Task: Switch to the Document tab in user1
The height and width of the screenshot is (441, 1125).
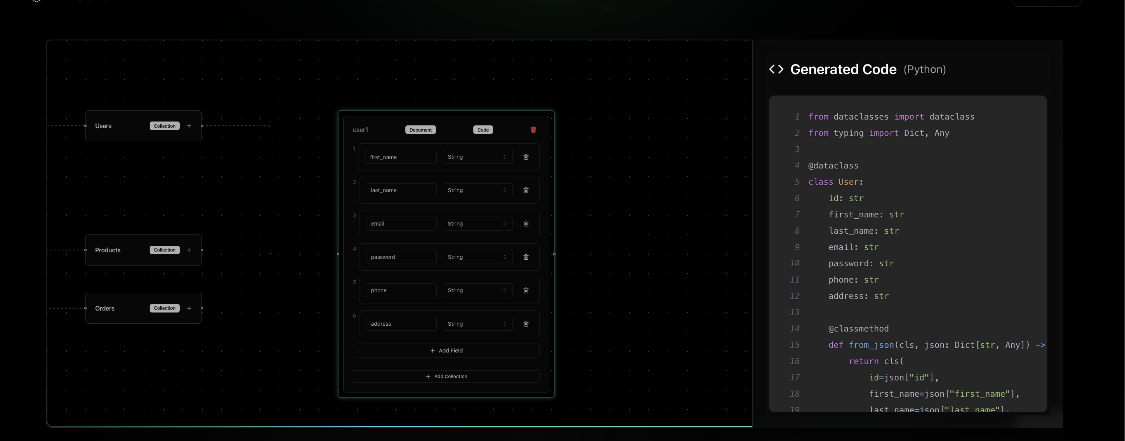Action: [420, 130]
